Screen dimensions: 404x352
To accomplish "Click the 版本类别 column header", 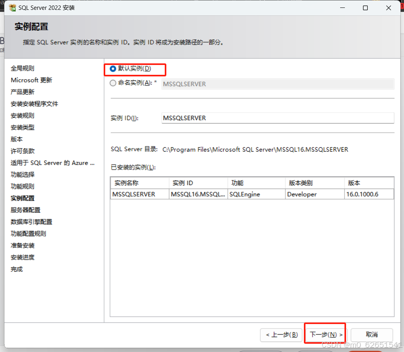I will 315,183.
